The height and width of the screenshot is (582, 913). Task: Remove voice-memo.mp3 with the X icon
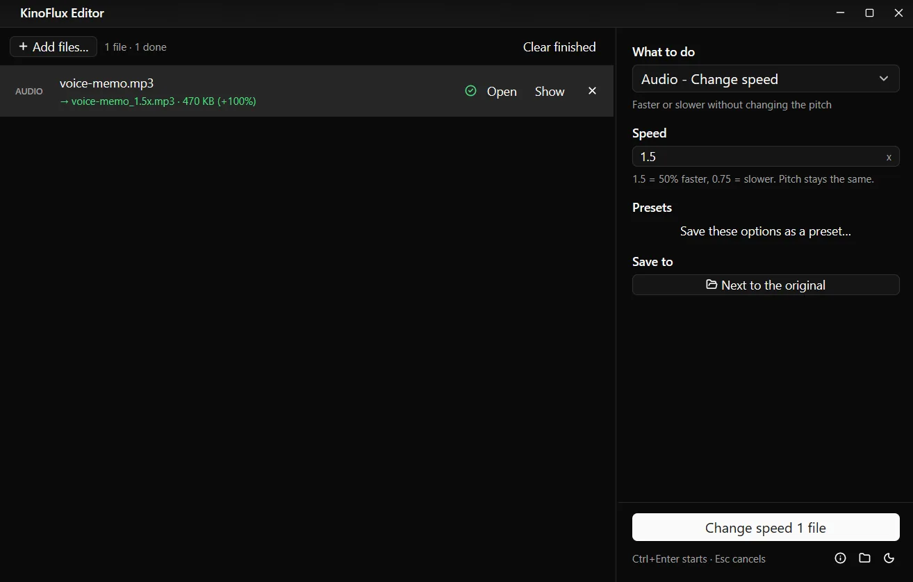click(592, 91)
